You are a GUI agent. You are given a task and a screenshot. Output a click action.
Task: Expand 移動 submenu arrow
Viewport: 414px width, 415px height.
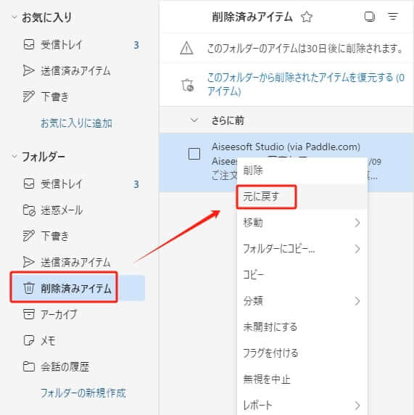(x=357, y=223)
